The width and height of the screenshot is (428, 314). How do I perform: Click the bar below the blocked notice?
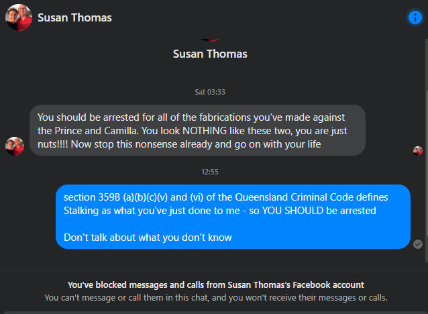point(215,313)
